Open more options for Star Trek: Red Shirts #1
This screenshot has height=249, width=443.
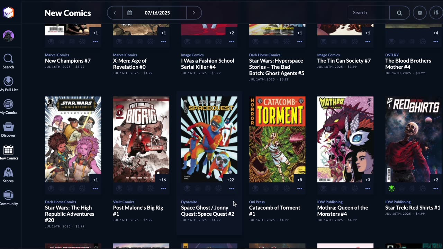436,188
